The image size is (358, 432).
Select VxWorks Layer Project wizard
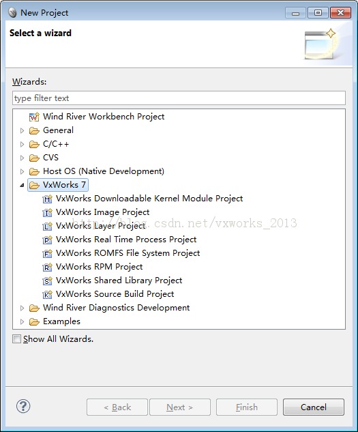[x=100, y=226]
